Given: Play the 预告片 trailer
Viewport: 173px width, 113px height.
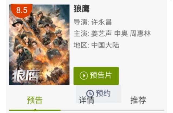Looking at the screenshot, I should (x=96, y=76).
